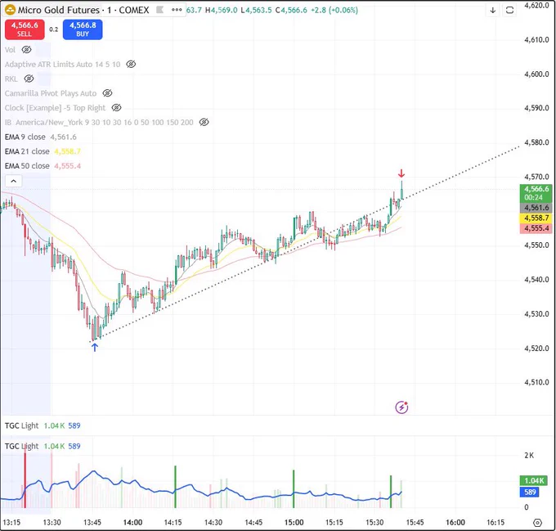
Task: Click the 2K volume axis label
Action: click(x=529, y=456)
